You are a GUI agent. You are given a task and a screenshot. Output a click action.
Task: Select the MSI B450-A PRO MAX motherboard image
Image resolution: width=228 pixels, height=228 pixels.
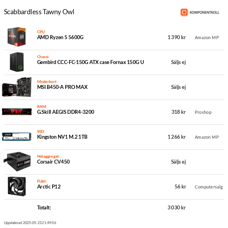tap(17, 87)
